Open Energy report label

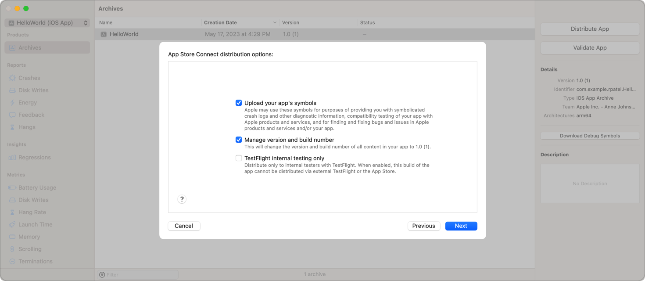[28, 102]
